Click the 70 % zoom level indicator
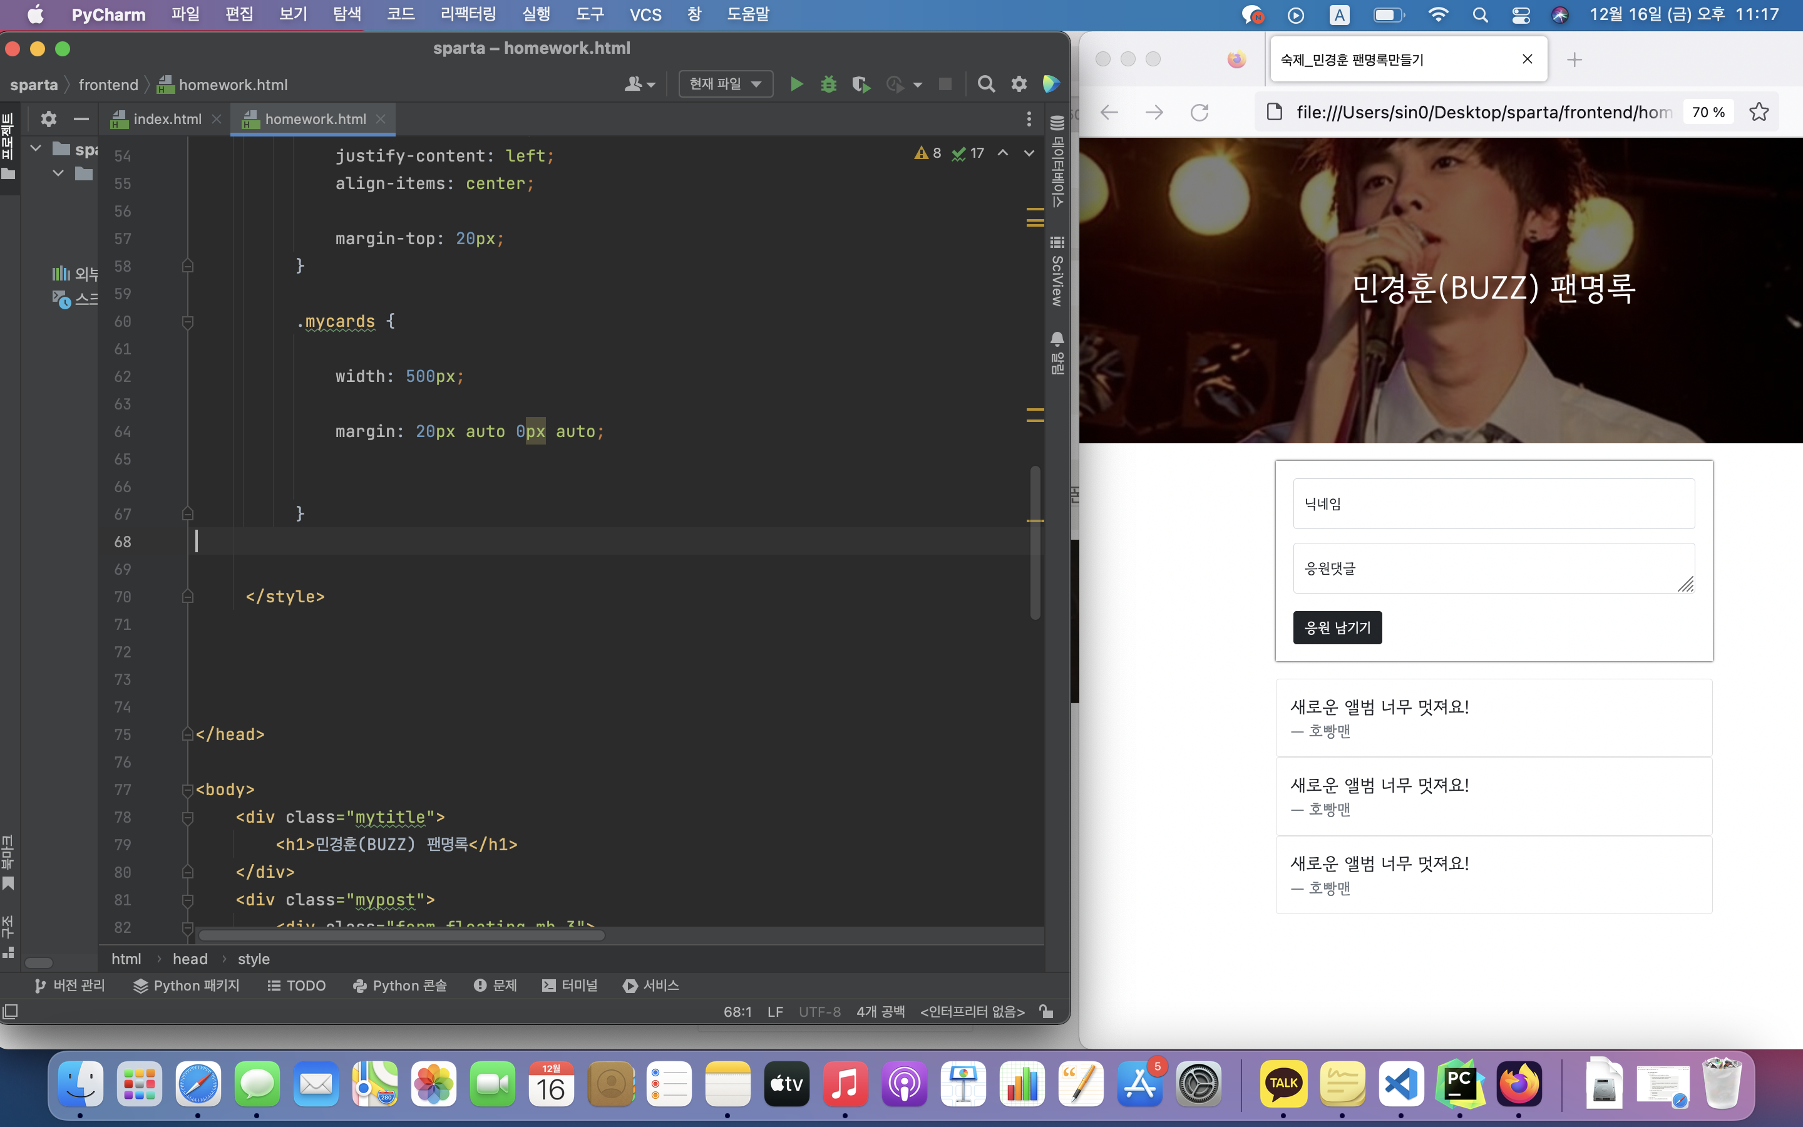This screenshot has width=1803, height=1127. (1708, 112)
